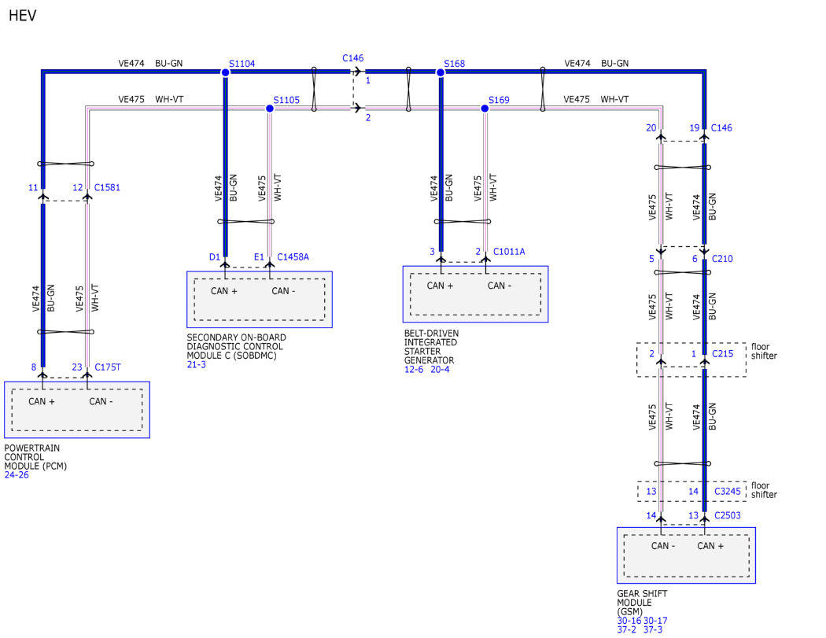Click the blue splice dot at S169
This screenshot has width=826, height=638.
tap(485, 109)
